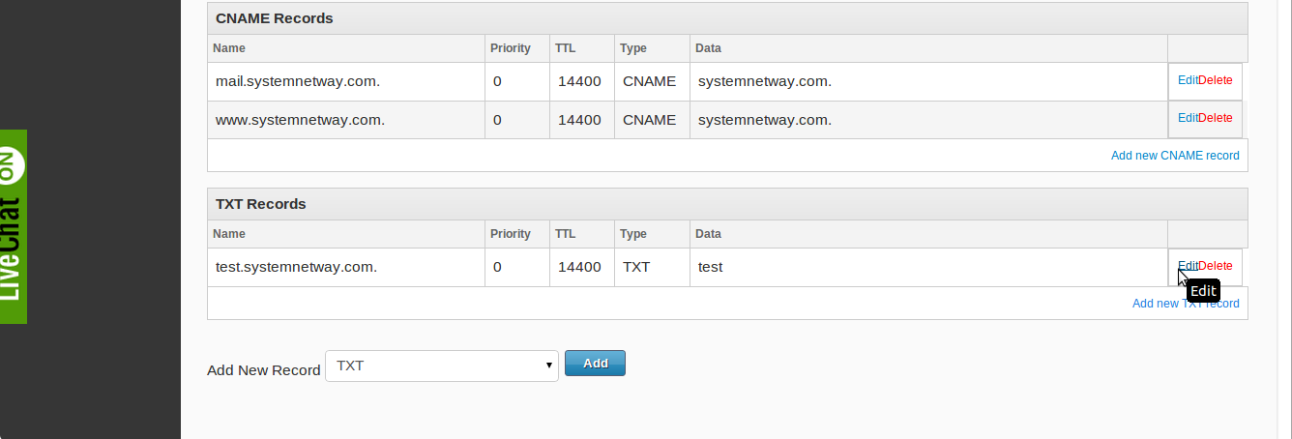Click the Add new CNAME record link
Screen dimensions: 1292x439
point(1175,156)
